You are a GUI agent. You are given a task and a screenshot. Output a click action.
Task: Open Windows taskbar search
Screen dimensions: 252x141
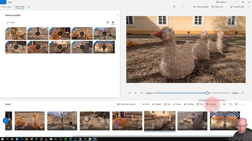coord(7,139)
